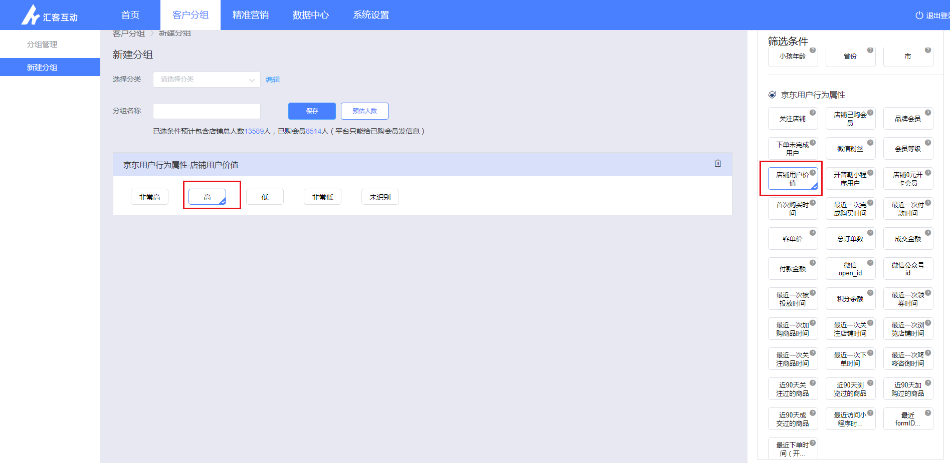The image size is (950, 463).
Task: Click the help icon on 总订单数
Action: pos(870,233)
